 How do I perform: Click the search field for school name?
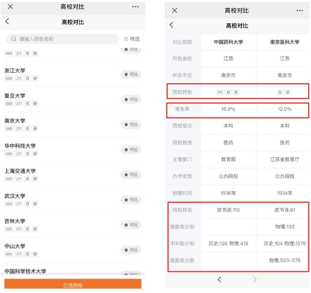(x=62, y=39)
